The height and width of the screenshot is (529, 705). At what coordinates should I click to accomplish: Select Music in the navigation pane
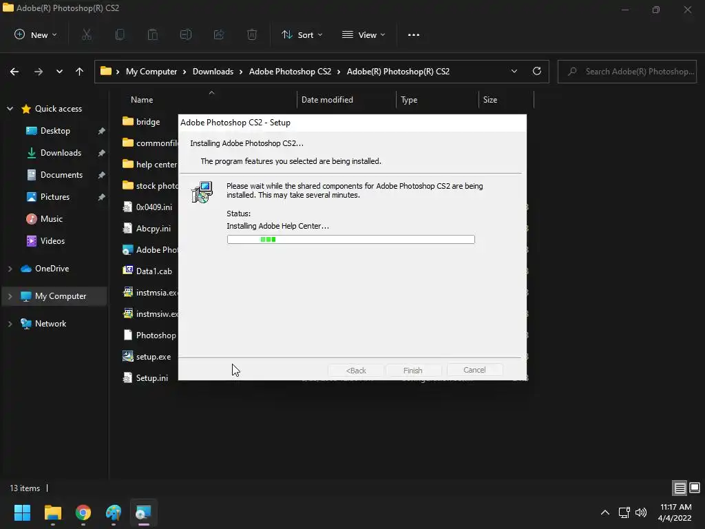coord(51,218)
